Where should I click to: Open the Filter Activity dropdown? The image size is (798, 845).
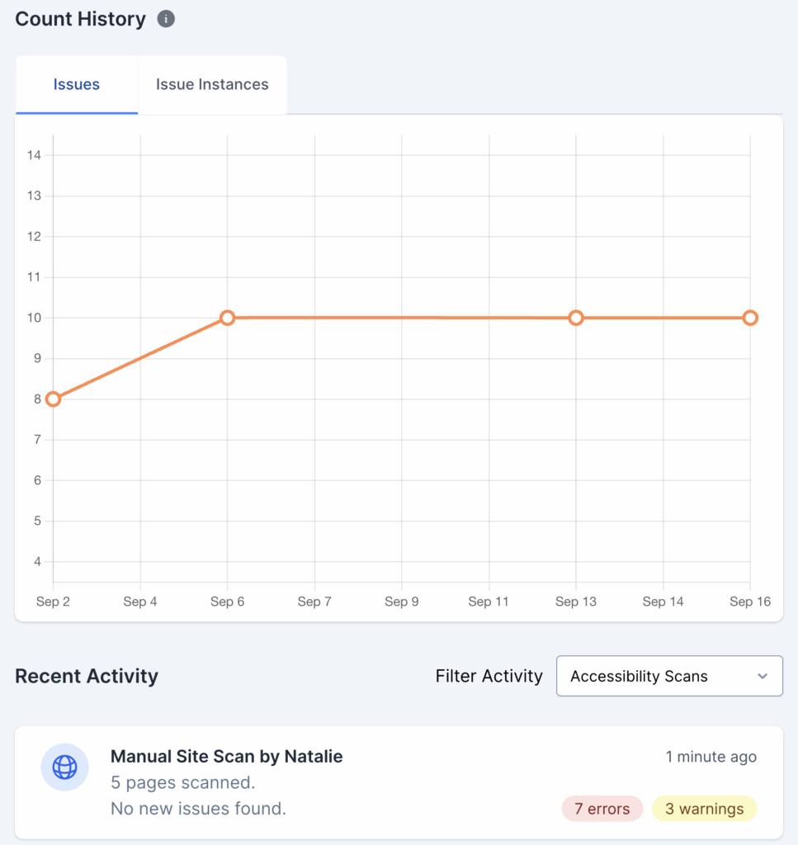coord(669,676)
